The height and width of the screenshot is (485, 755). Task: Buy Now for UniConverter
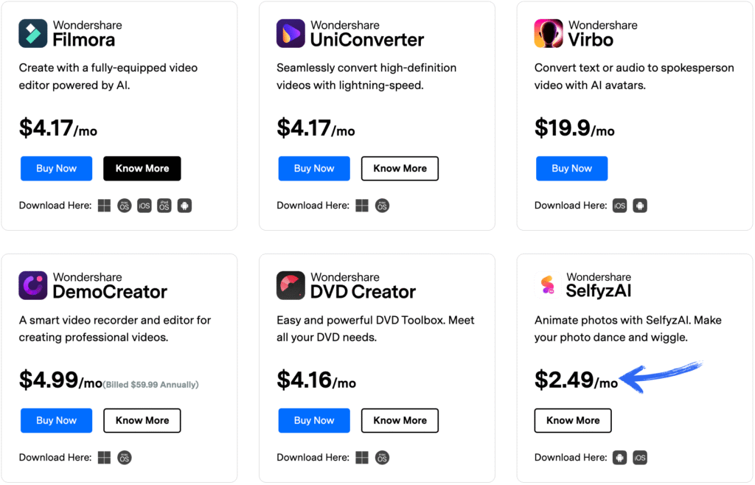(x=314, y=168)
